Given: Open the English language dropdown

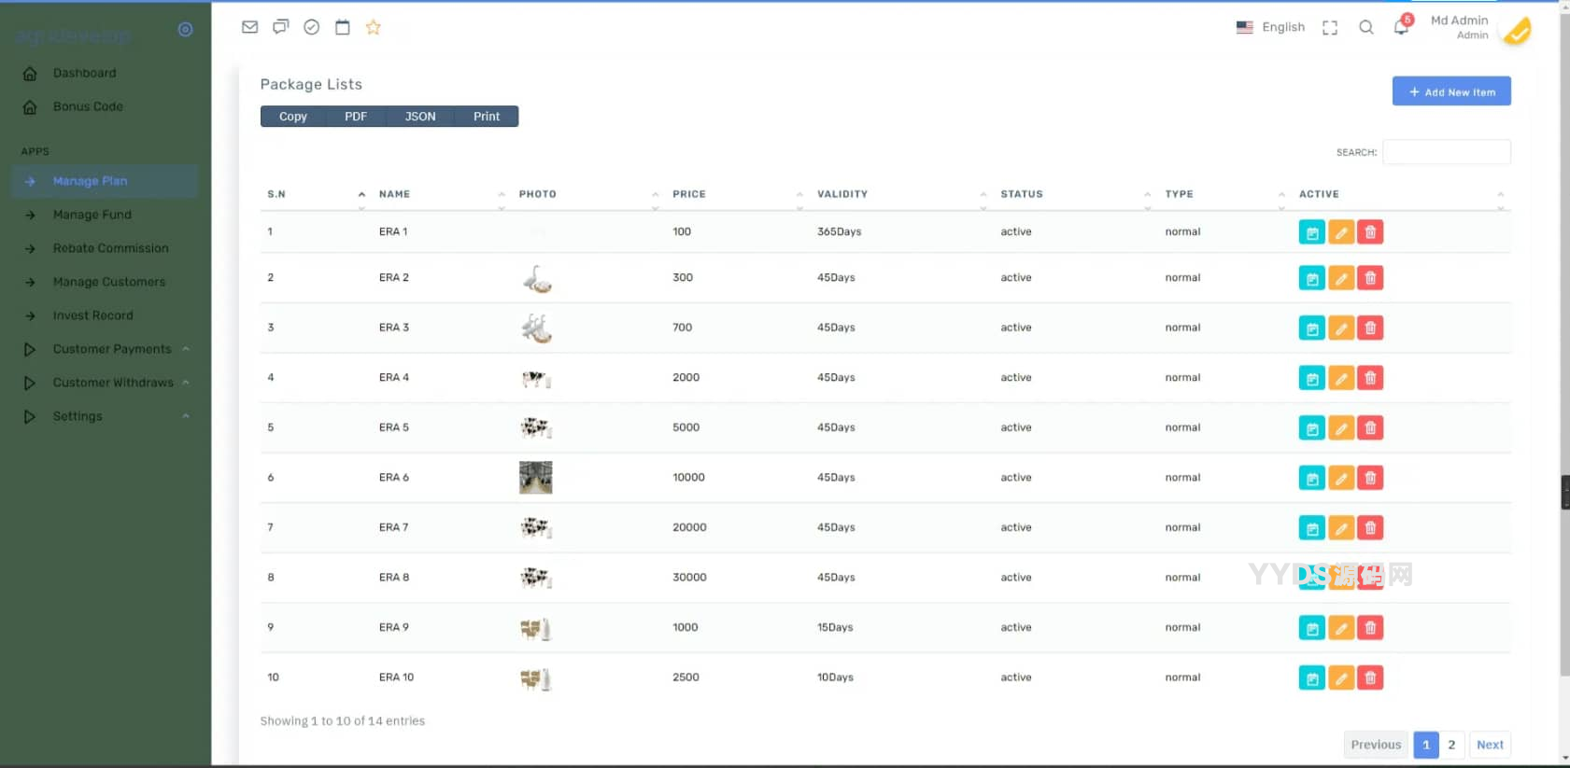Looking at the screenshot, I should tap(1270, 27).
